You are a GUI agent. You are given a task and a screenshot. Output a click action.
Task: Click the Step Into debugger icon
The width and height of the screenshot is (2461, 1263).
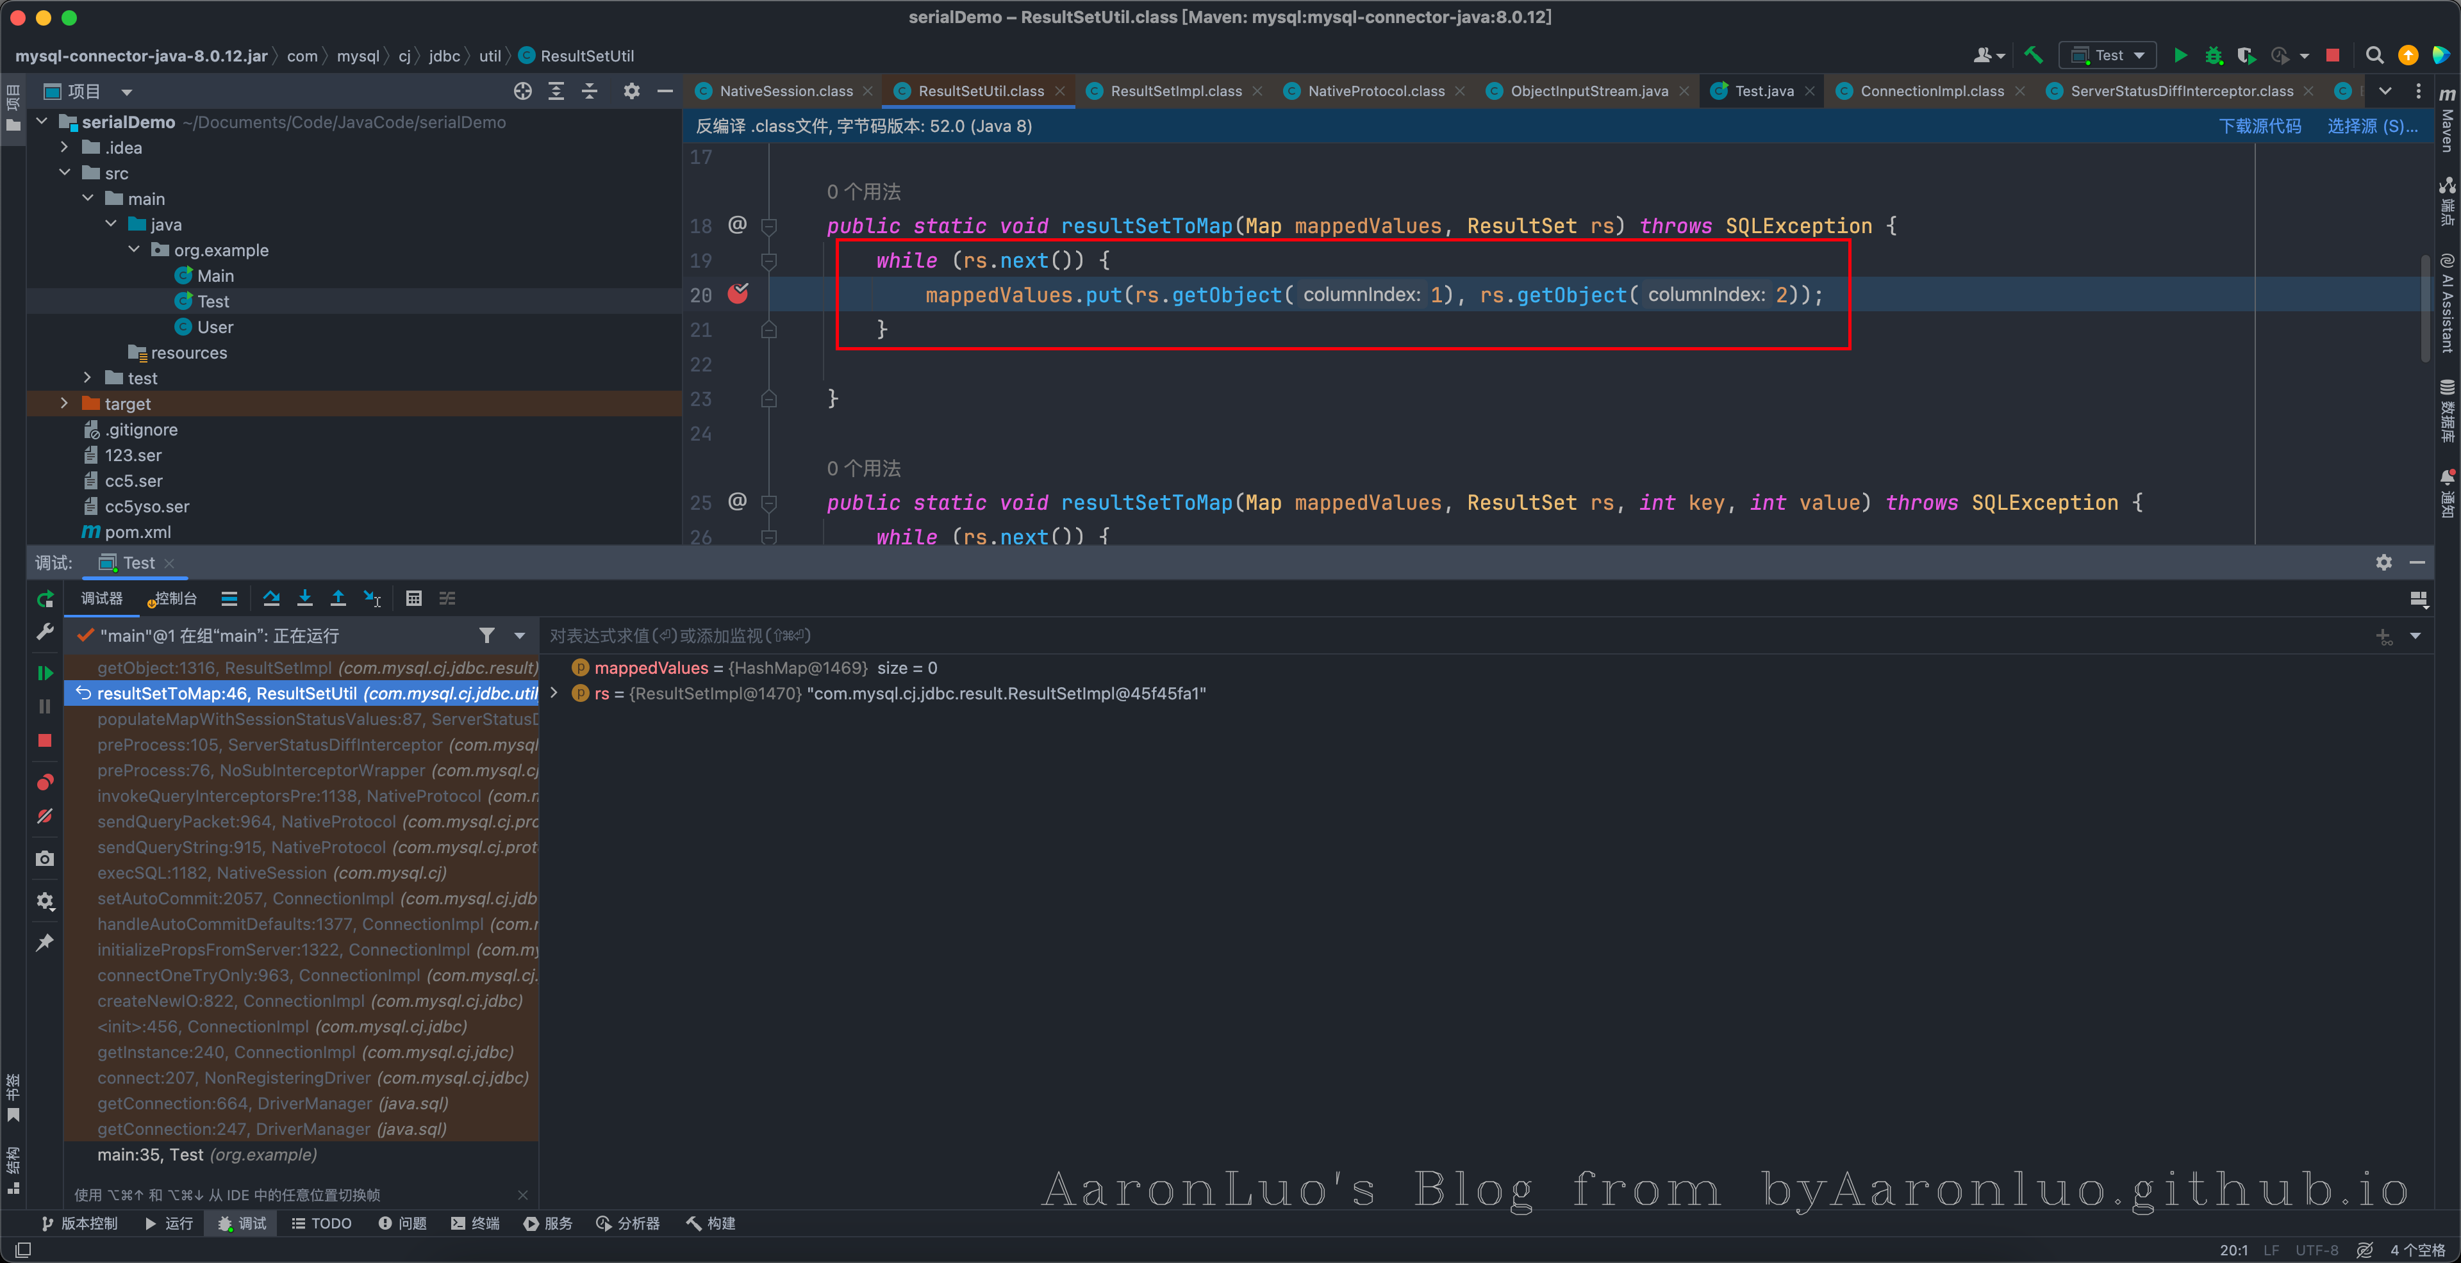pyautogui.click(x=305, y=599)
